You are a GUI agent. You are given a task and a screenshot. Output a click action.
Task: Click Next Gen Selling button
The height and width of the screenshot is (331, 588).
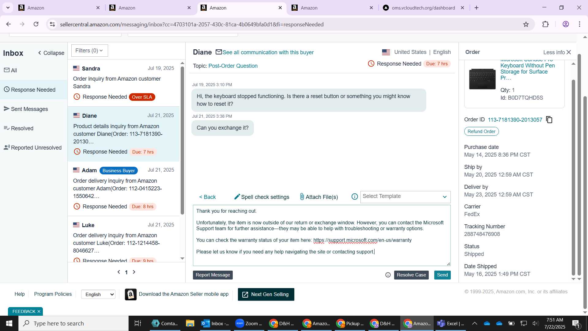[266, 294]
